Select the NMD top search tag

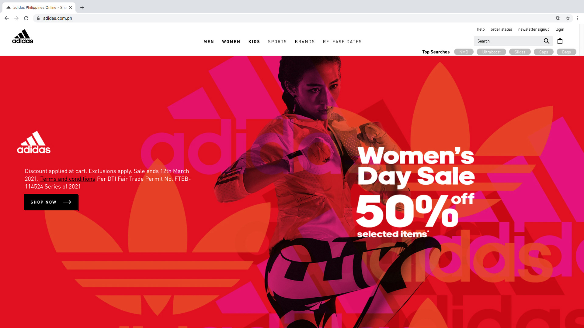[464, 52]
